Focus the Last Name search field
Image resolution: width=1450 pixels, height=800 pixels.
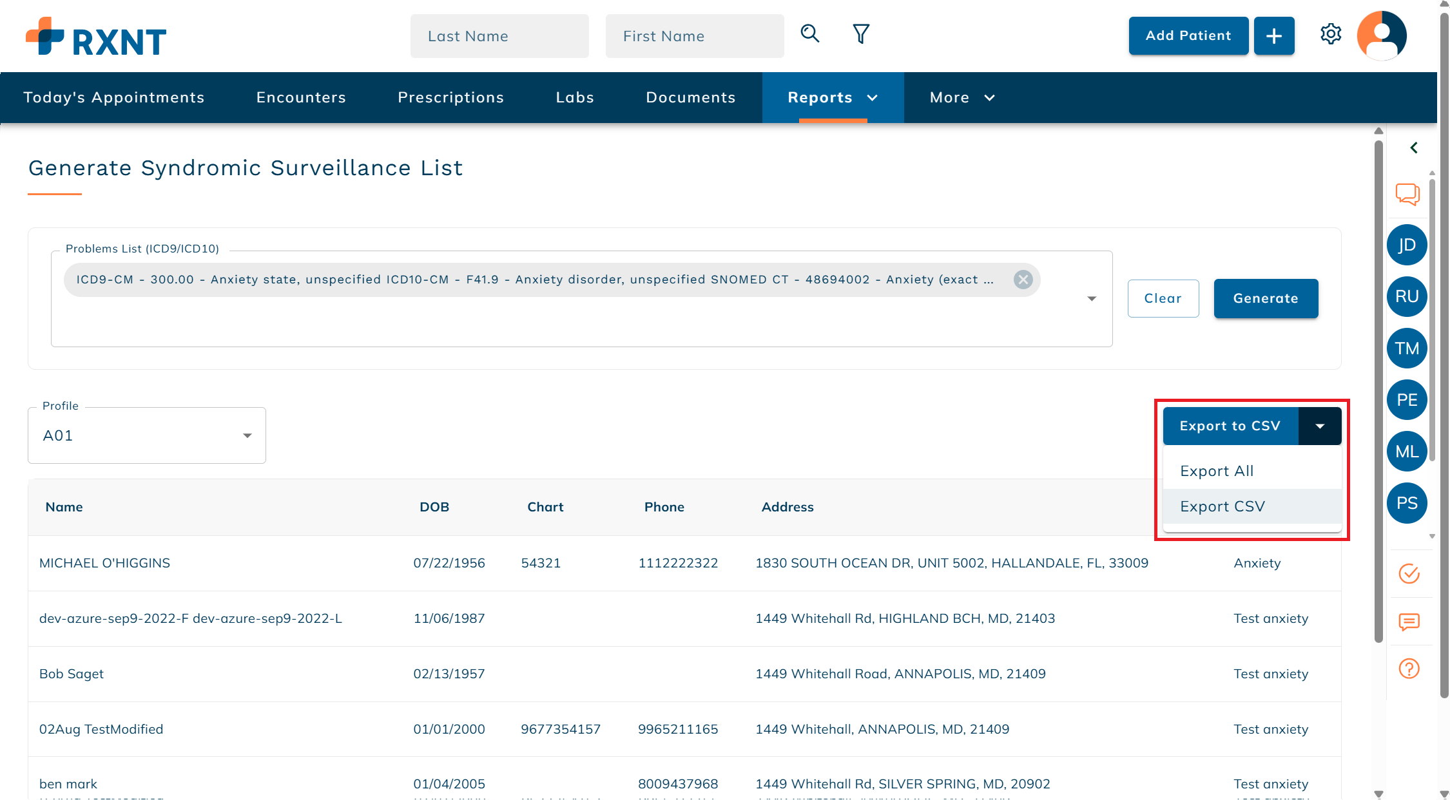click(499, 36)
